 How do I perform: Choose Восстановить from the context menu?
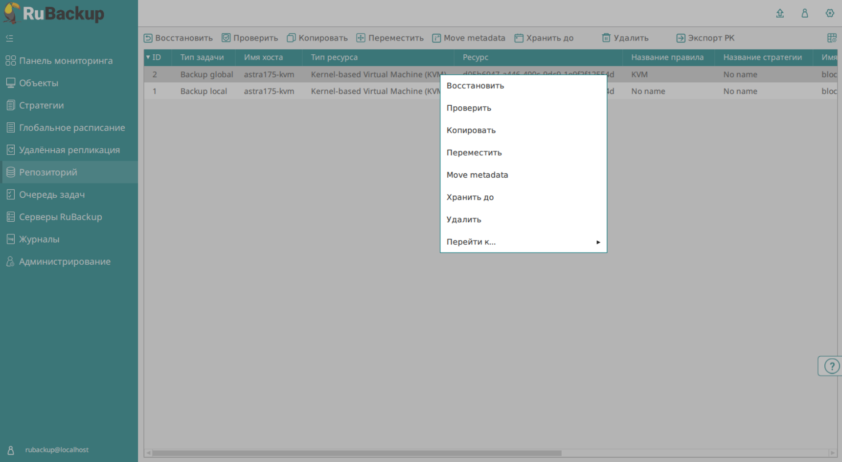(475, 86)
